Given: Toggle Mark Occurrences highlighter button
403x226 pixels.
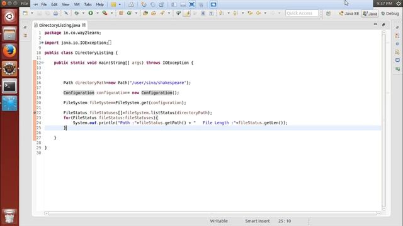Looking at the screenshot, I should pyautogui.click(x=187, y=13).
